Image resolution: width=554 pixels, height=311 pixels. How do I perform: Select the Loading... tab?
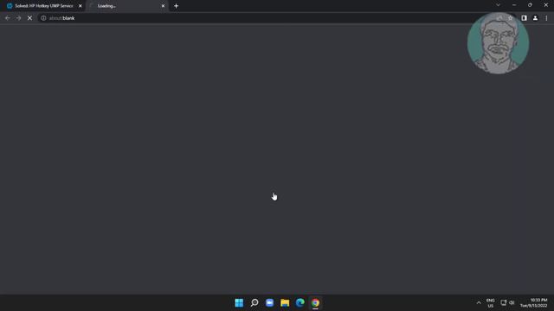pos(127,6)
